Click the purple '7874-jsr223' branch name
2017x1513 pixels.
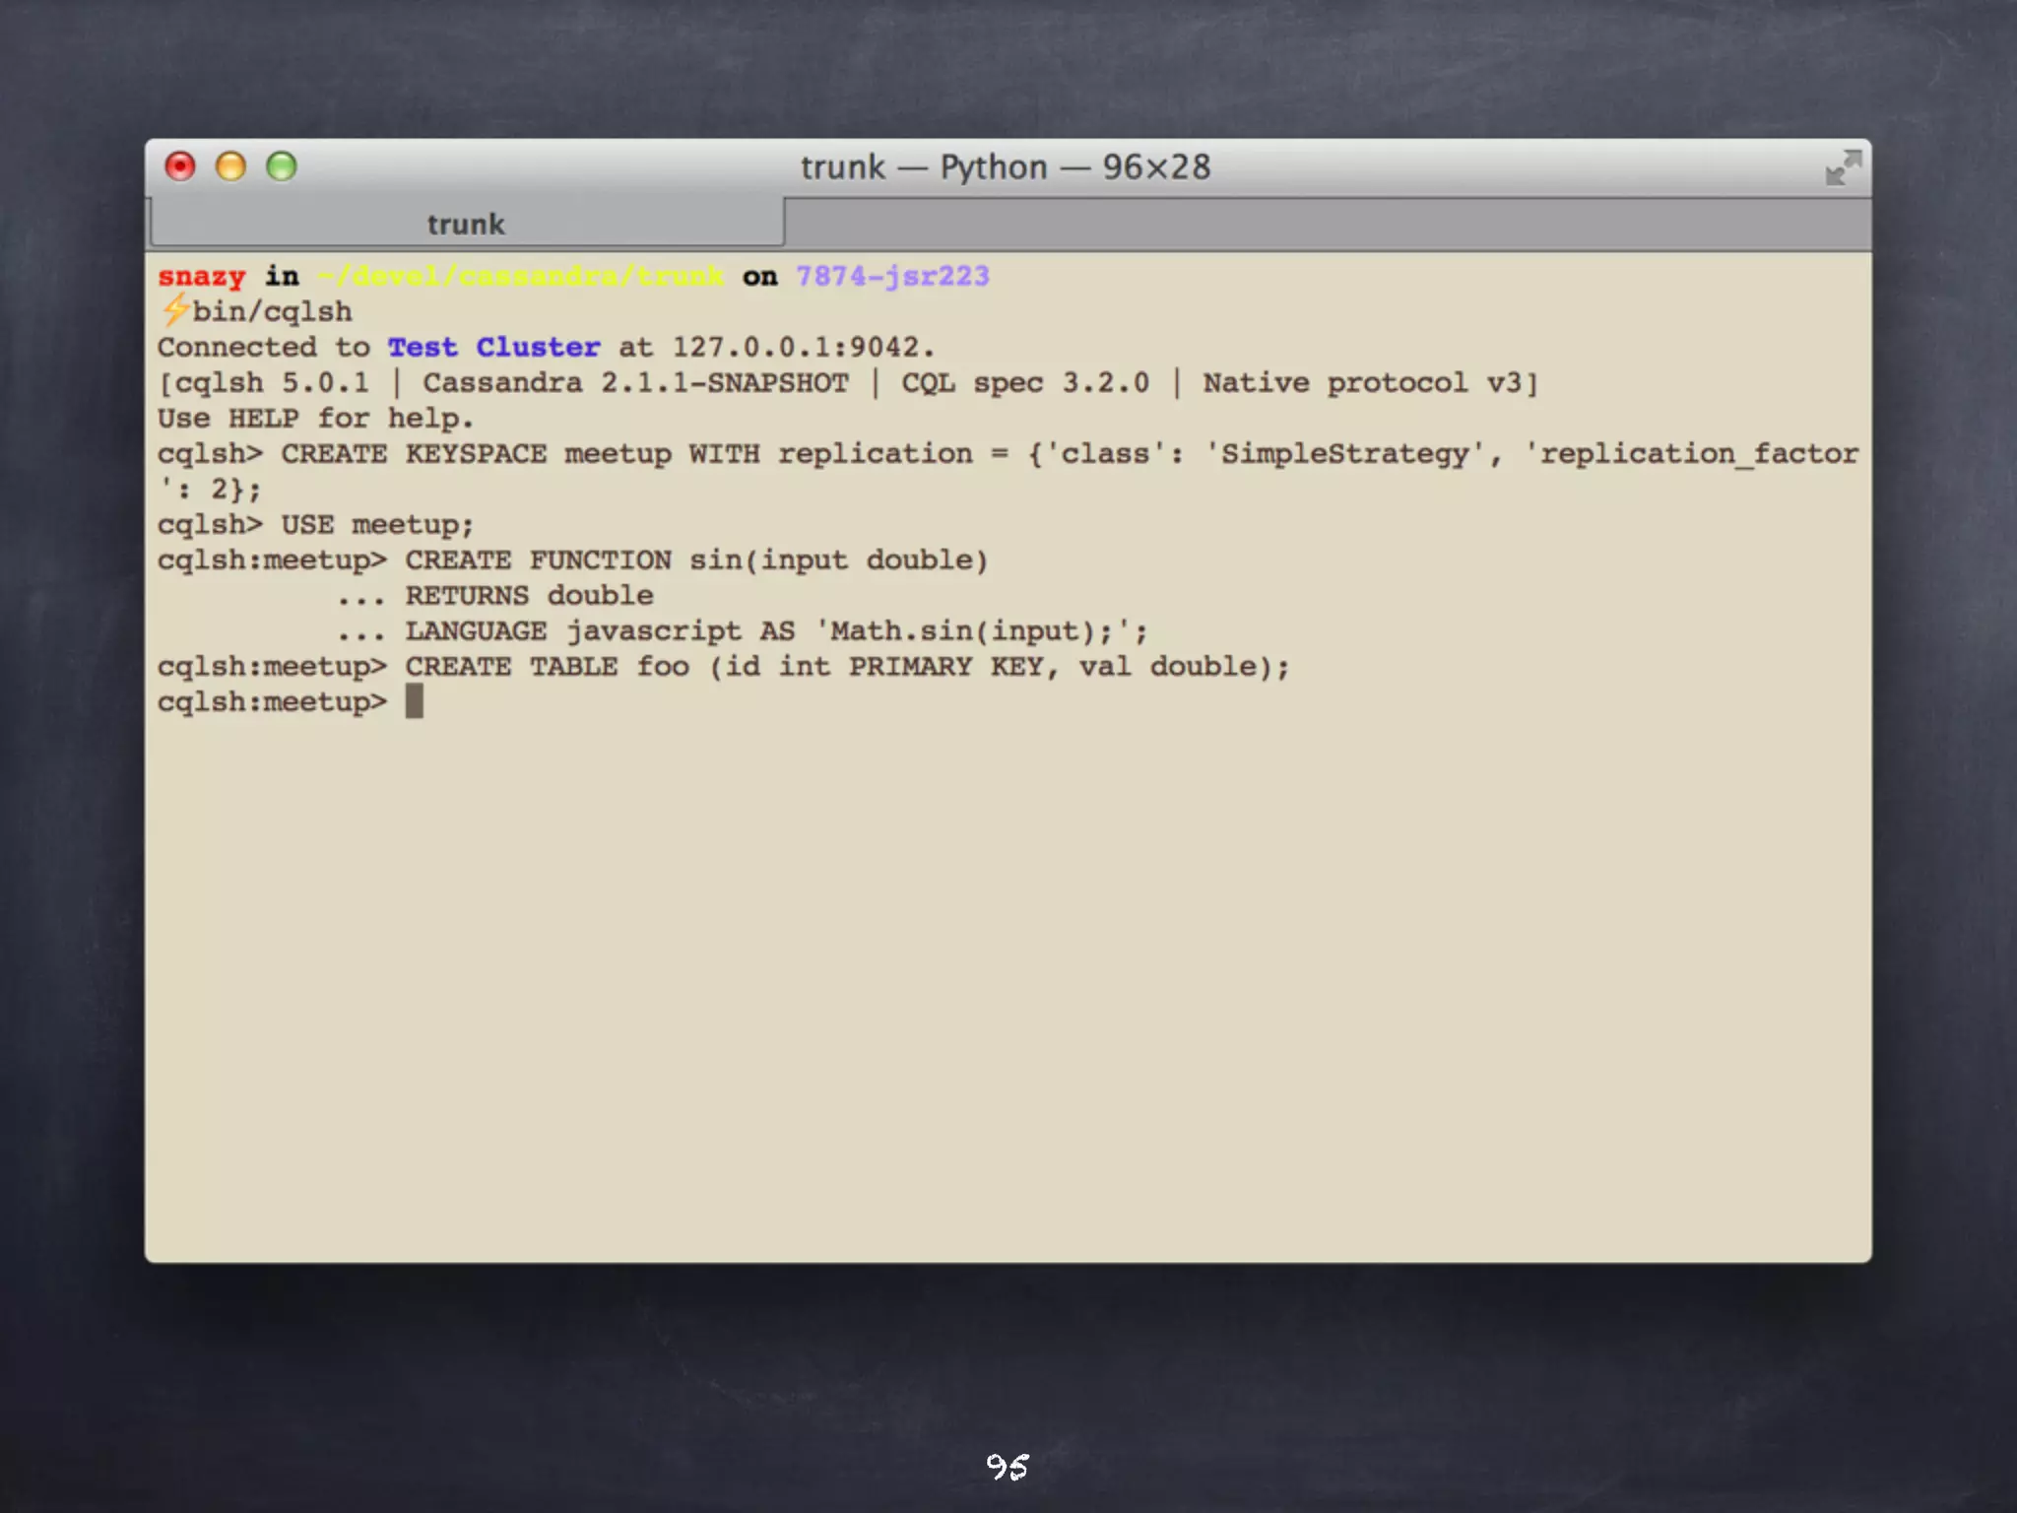(x=892, y=276)
